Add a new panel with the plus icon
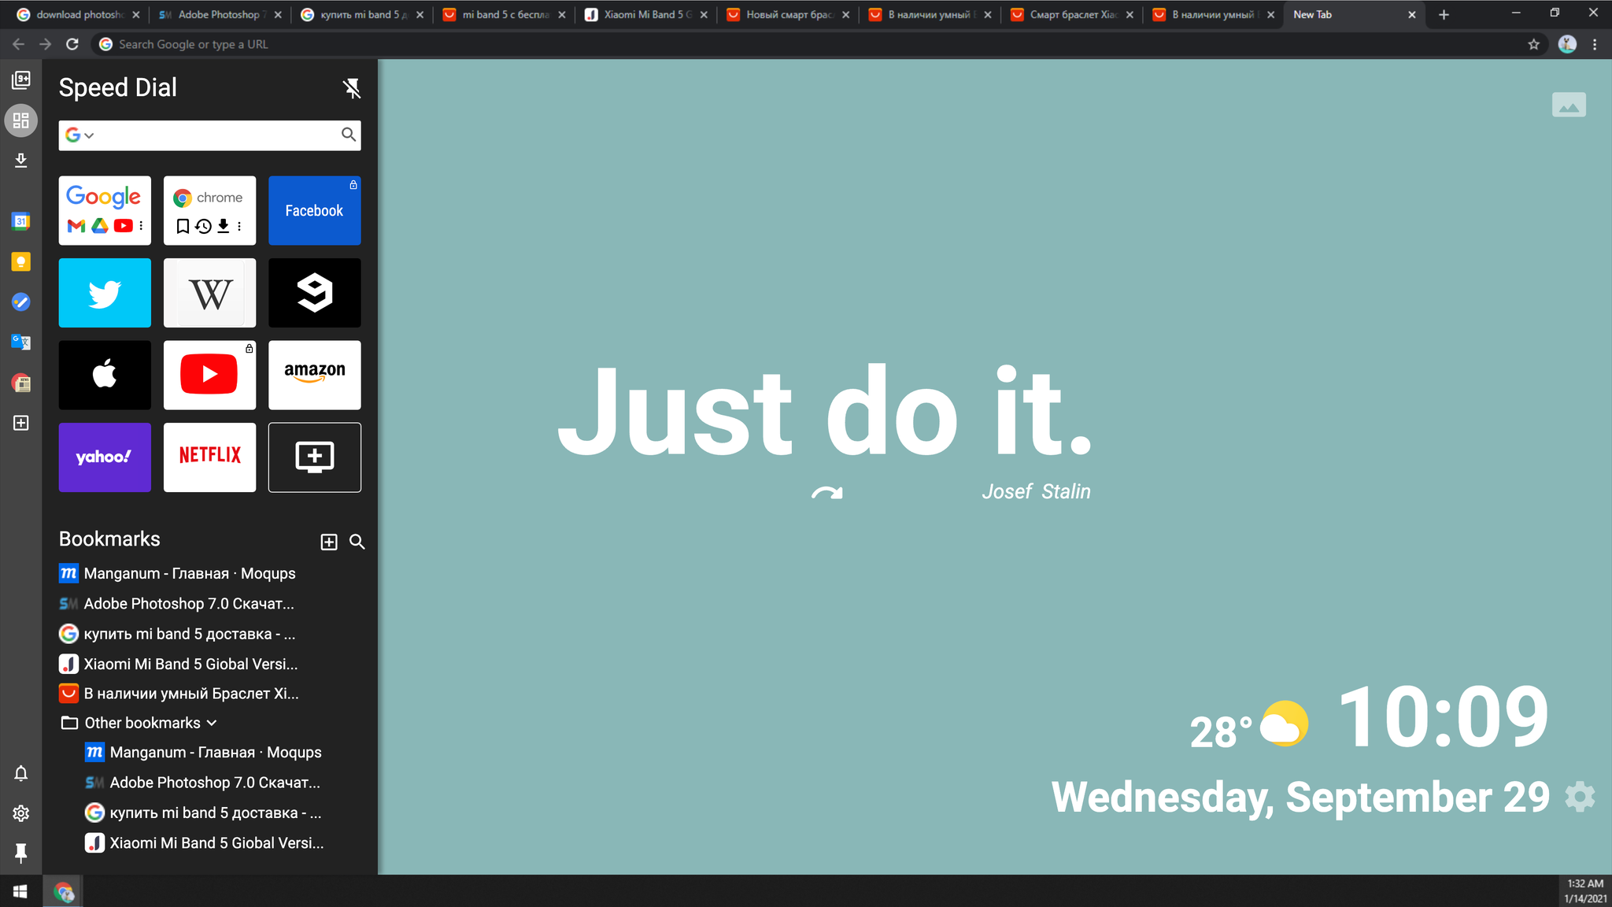The width and height of the screenshot is (1612, 907). [21, 423]
